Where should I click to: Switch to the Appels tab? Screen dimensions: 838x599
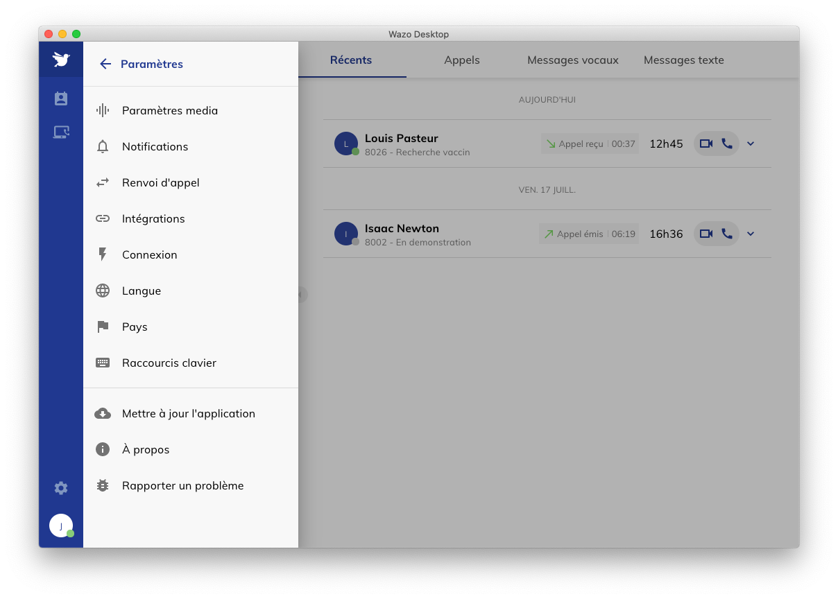(x=462, y=60)
